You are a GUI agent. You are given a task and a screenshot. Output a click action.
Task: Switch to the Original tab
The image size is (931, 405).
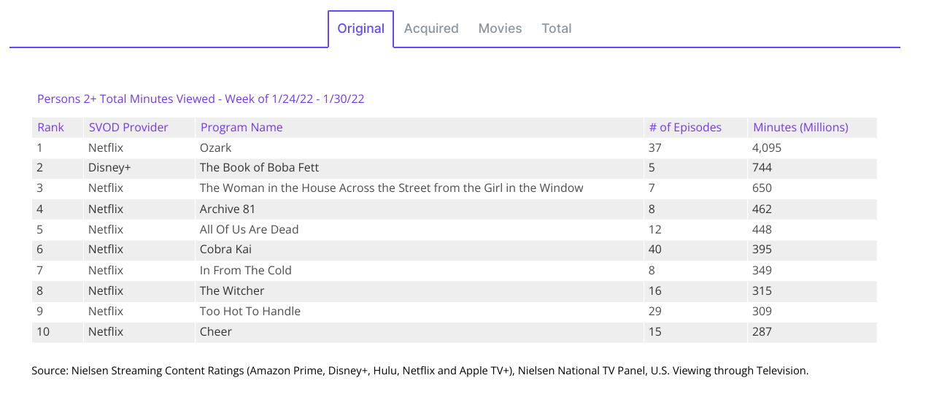360,28
